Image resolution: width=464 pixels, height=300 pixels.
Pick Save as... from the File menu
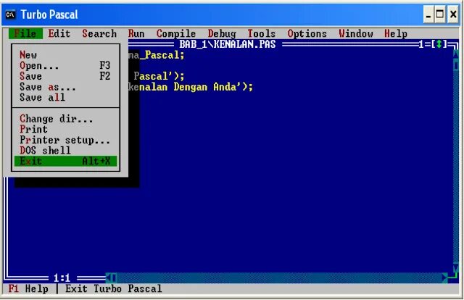[65, 87]
